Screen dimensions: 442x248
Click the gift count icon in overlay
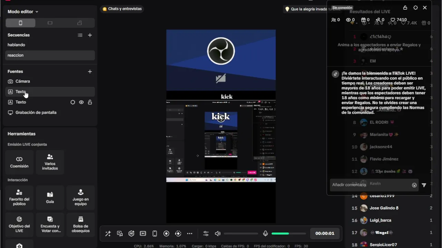[363, 20]
